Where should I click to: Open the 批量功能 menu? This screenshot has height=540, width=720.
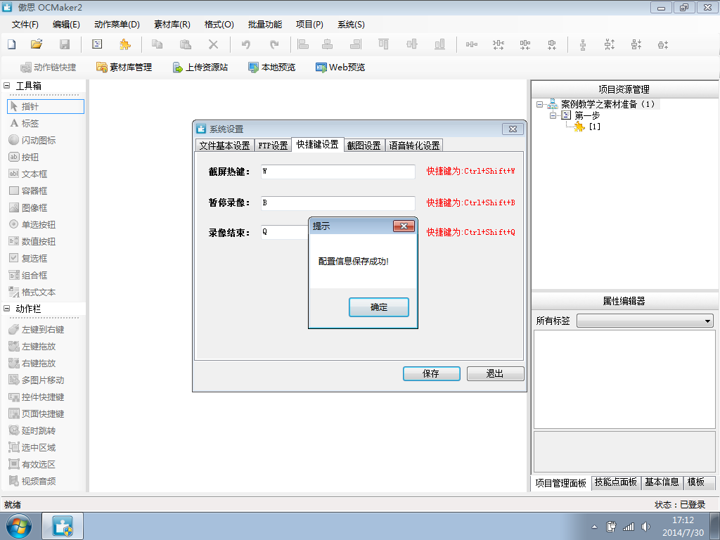(x=265, y=25)
